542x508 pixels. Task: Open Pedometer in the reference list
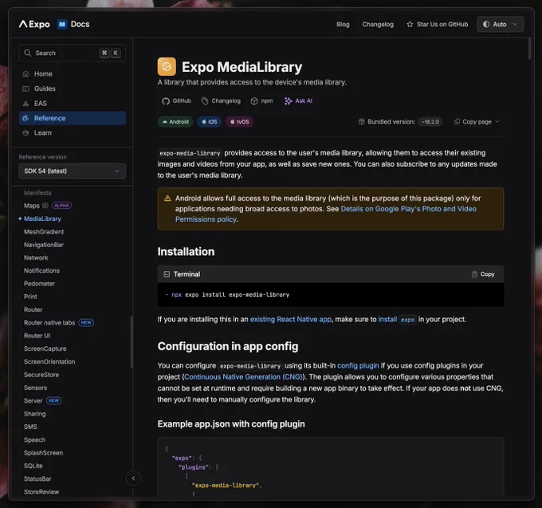(39, 284)
